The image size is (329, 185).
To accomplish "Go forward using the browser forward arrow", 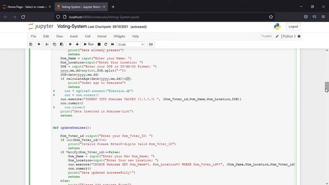I will click(x=14, y=17).
